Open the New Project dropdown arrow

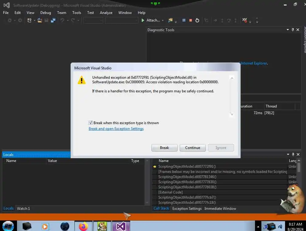click(x=35, y=20)
